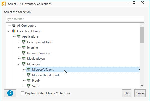Dismiss the dialog with the Cancel button
The height and width of the screenshot is (101, 150).
click(x=140, y=93)
